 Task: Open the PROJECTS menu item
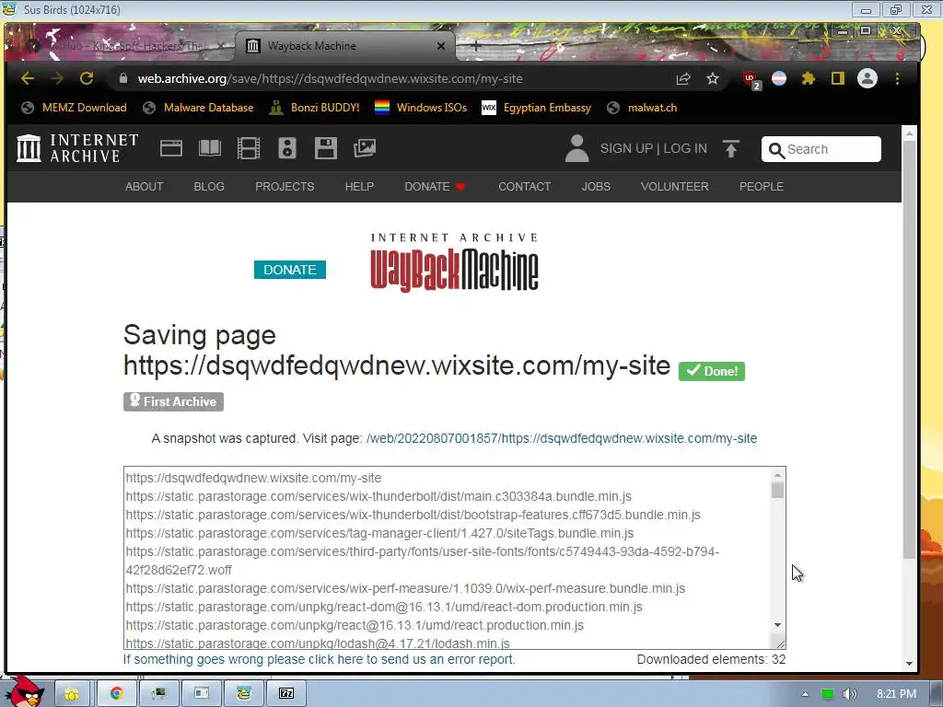pos(285,186)
